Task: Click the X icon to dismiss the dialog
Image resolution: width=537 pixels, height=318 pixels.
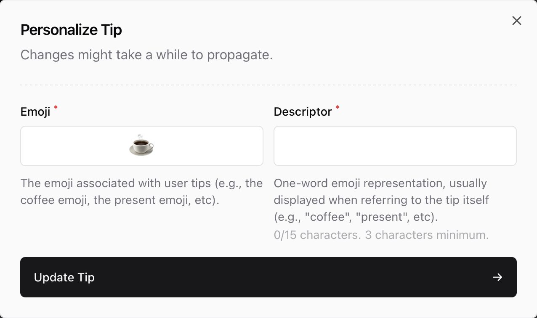Action: pos(517,21)
